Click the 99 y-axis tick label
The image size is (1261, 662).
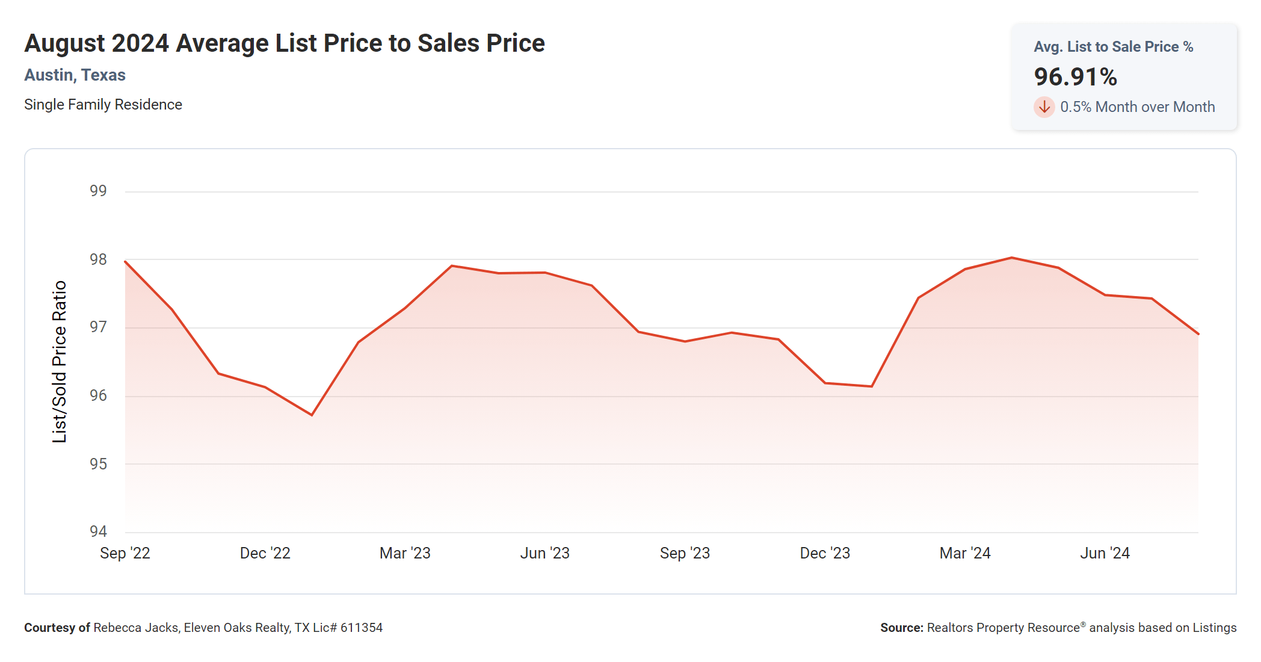98,191
